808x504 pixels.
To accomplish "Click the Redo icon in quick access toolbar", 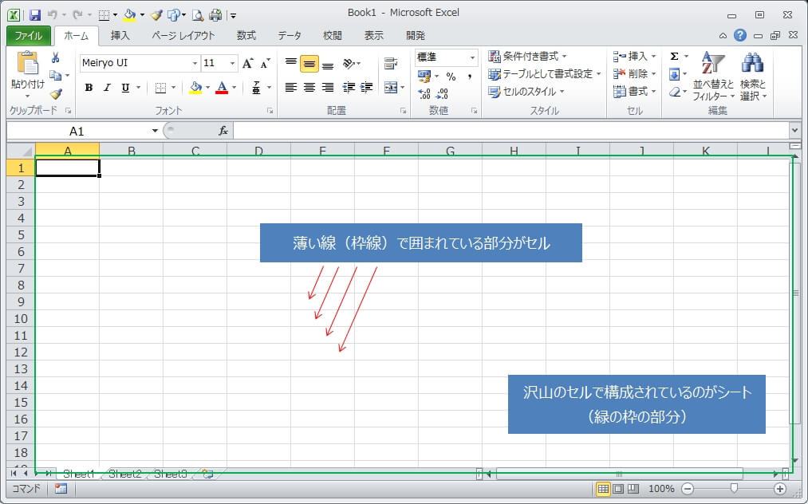I will coord(77,15).
